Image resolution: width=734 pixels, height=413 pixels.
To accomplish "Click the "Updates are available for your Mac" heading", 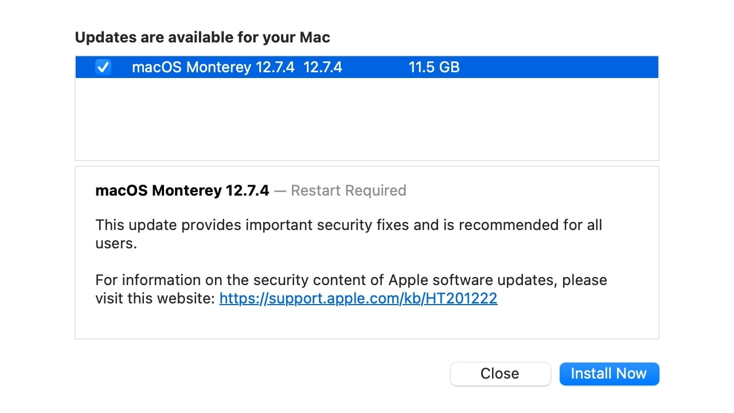I will point(202,38).
